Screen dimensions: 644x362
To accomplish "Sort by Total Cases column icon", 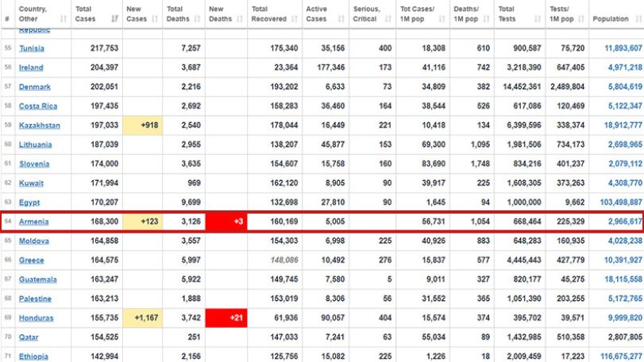I will (x=115, y=19).
